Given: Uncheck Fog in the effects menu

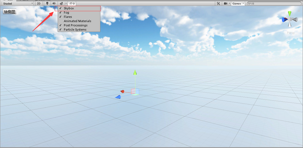Looking at the screenshot, I should coord(79,13).
